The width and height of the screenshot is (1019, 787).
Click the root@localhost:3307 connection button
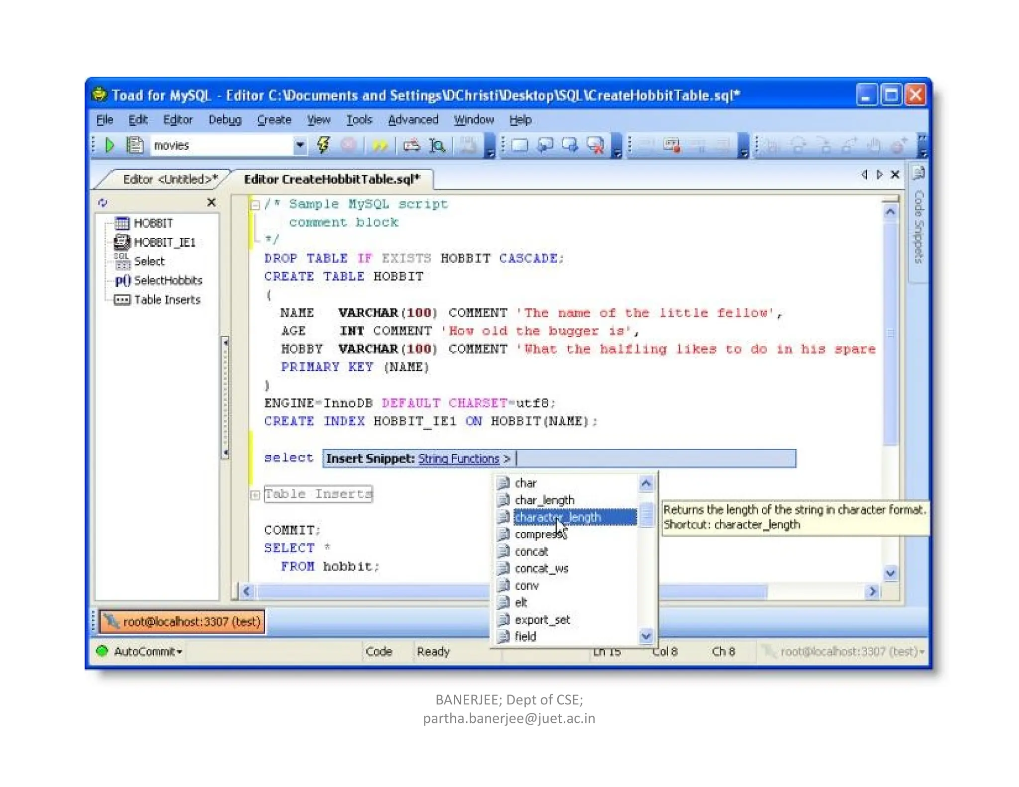pyautogui.click(x=182, y=621)
